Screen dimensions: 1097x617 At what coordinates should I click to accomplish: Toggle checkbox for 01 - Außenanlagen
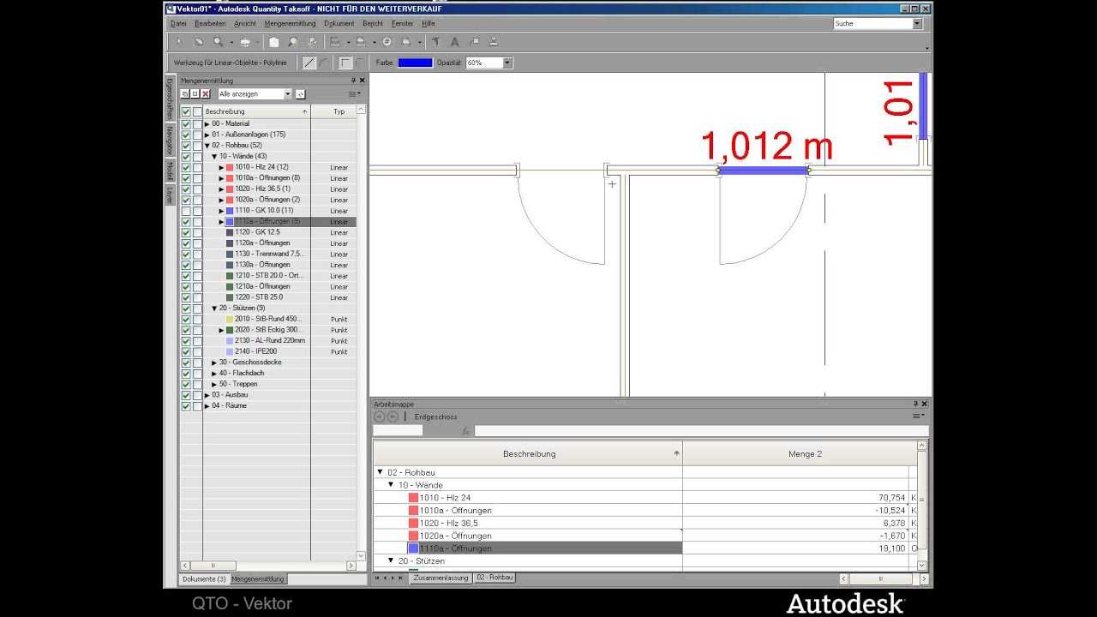point(186,135)
